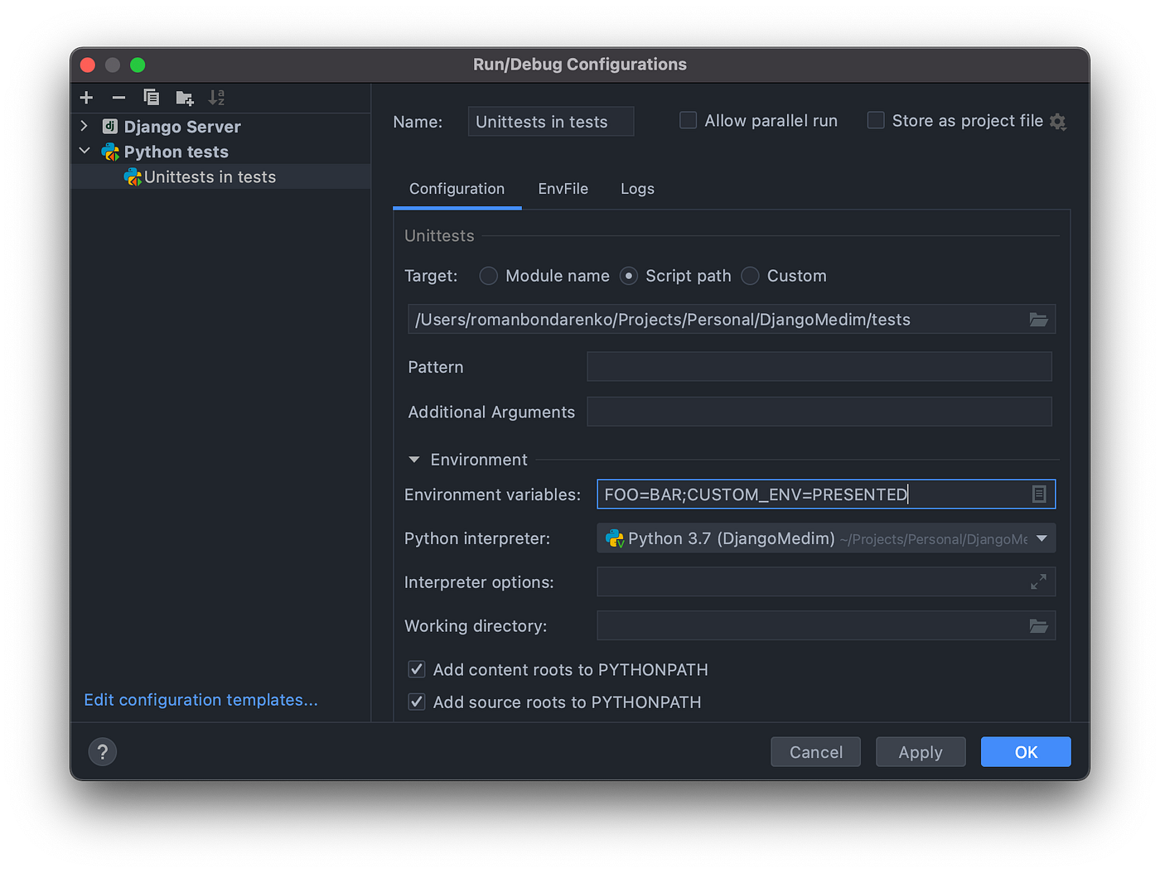Add a new run configuration
The width and height of the screenshot is (1160, 873).
86,97
